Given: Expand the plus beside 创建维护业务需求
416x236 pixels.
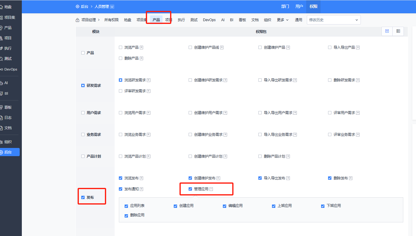Looking at the screenshot, I should pos(225,135).
